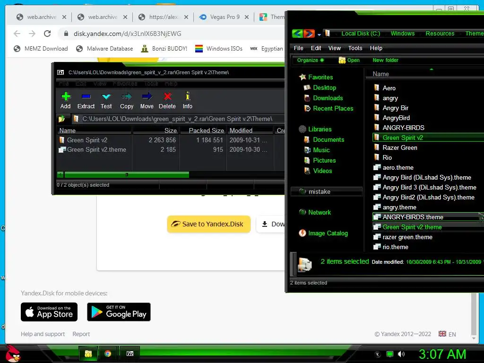This screenshot has width=484, height=363.
Task: Click Windows breadcrumb segment
Action: point(403,34)
